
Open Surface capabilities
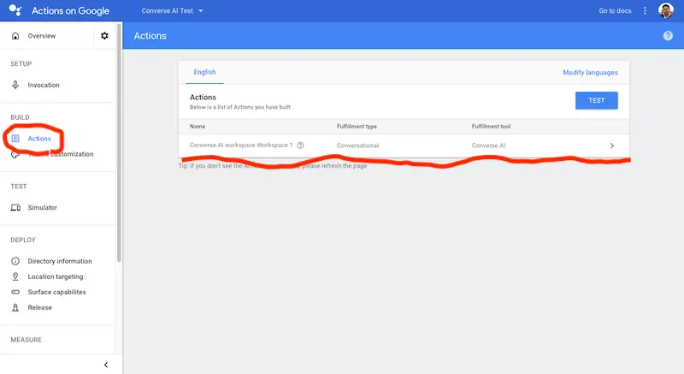click(x=56, y=292)
